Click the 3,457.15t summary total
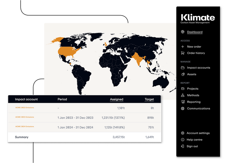This screenshot has width=232, height=163. [119, 137]
